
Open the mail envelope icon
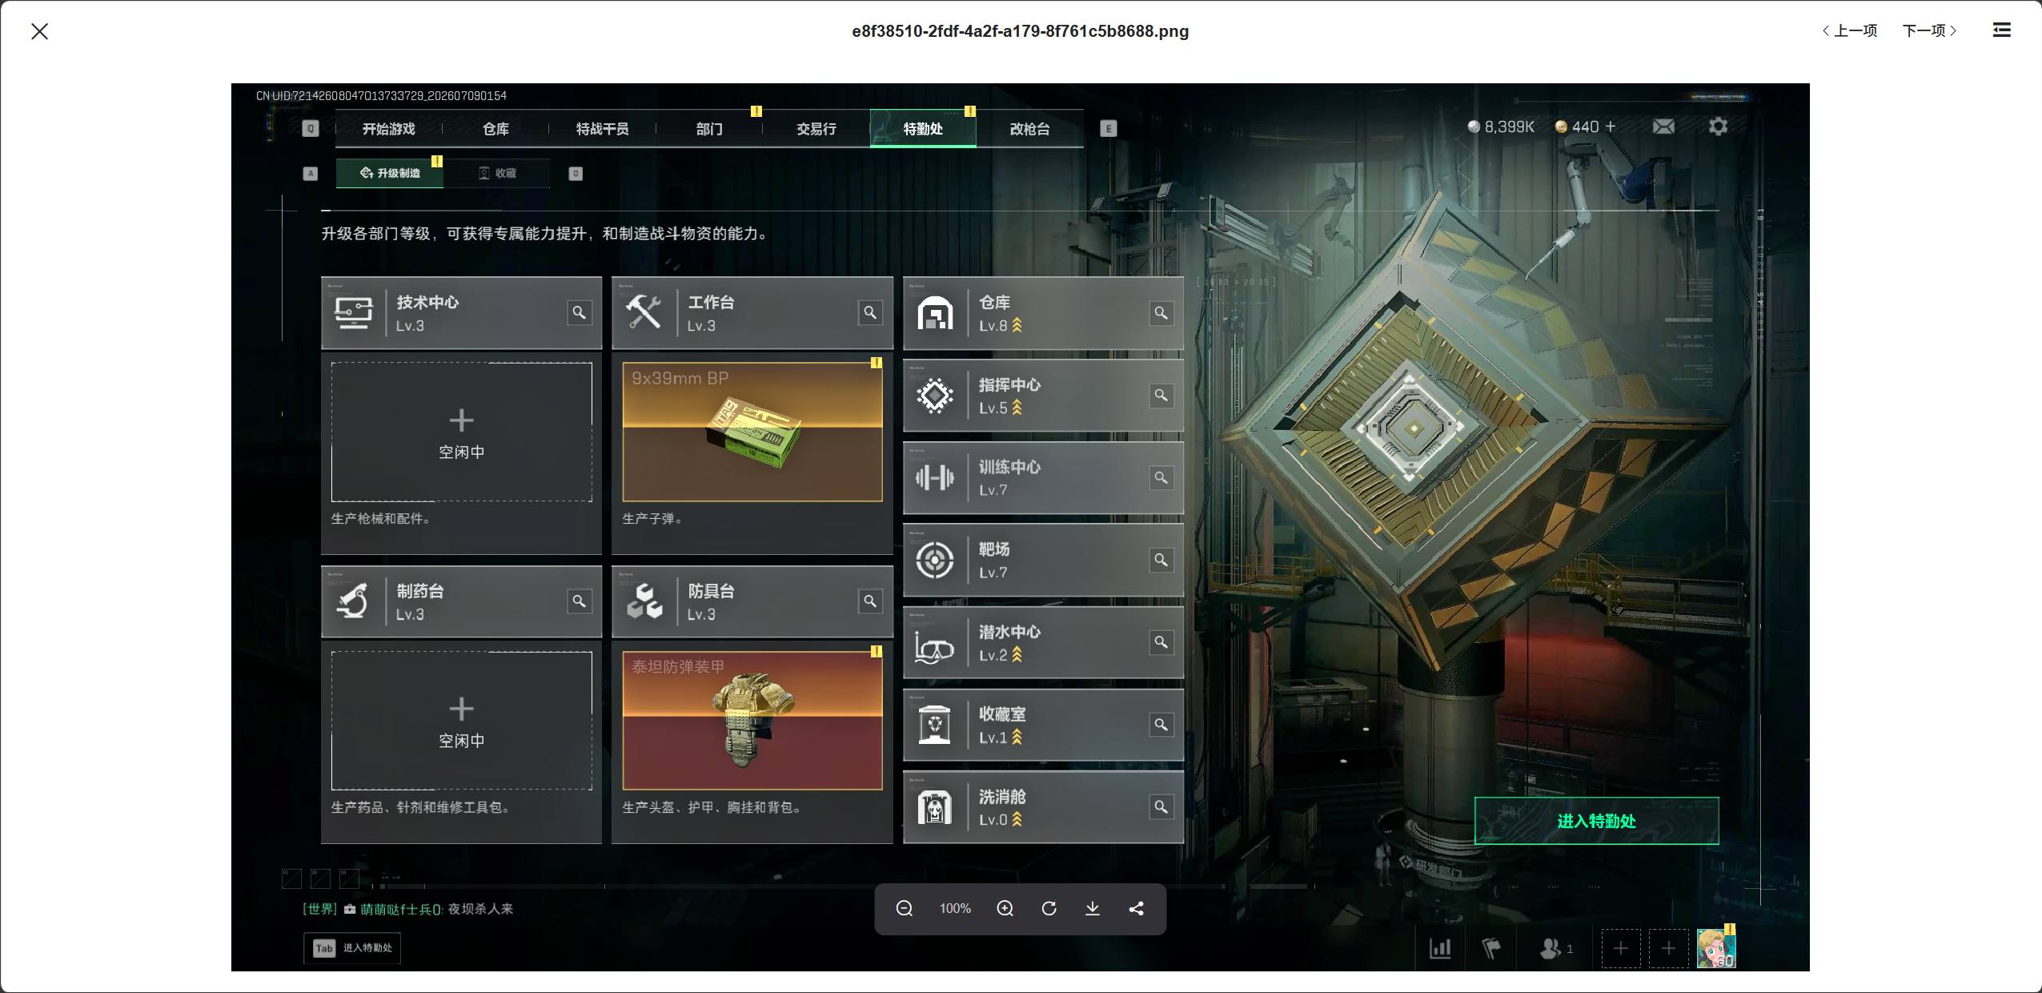pos(1663,127)
